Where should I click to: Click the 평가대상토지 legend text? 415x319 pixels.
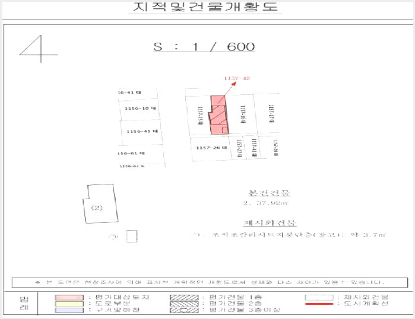pos(122,297)
